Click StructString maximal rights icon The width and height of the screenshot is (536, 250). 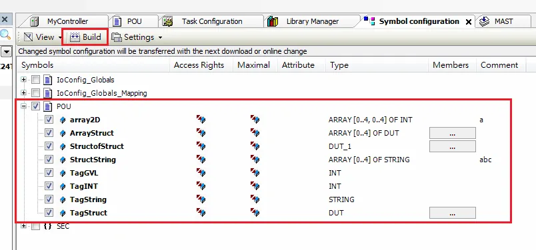click(x=255, y=160)
